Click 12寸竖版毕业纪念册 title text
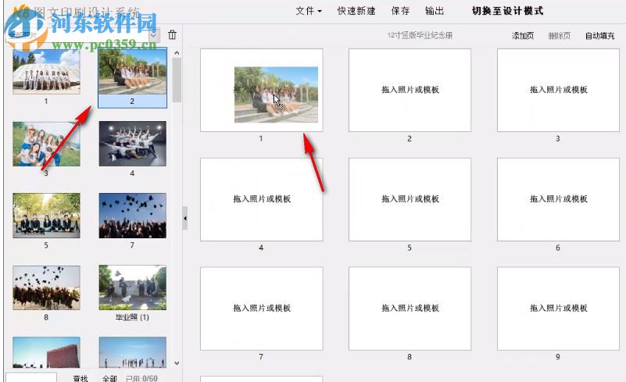 (420, 35)
